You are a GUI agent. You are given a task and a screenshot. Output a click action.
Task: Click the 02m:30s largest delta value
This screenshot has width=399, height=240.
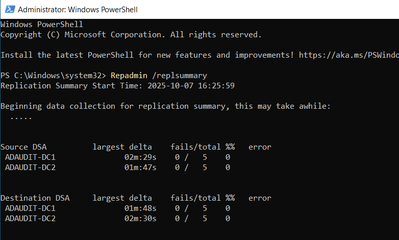(140, 218)
